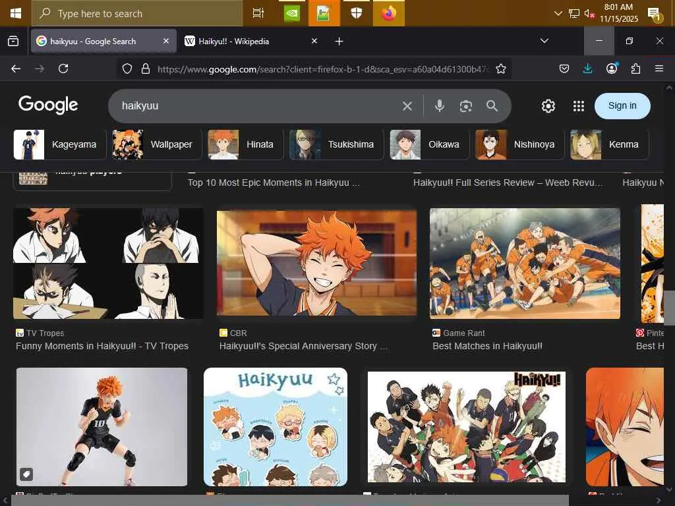Go to the Google logo homepage
The image size is (675, 506).
point(48,105)
